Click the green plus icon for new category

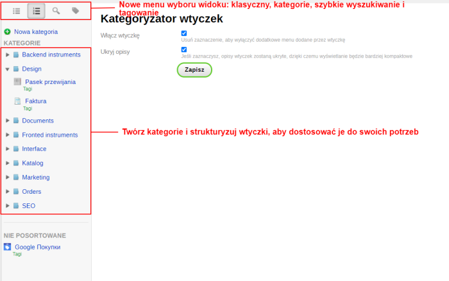click(8, 31)
